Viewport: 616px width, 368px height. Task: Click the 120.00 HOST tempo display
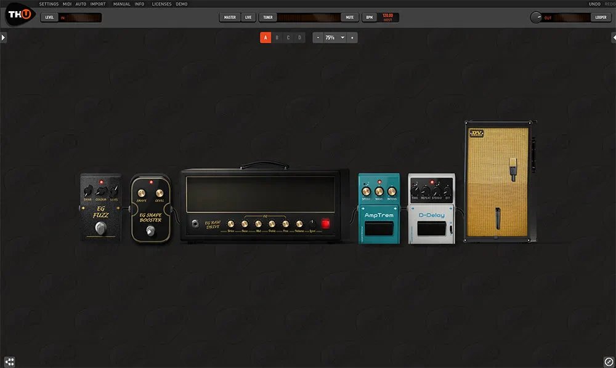click(387, 17)
